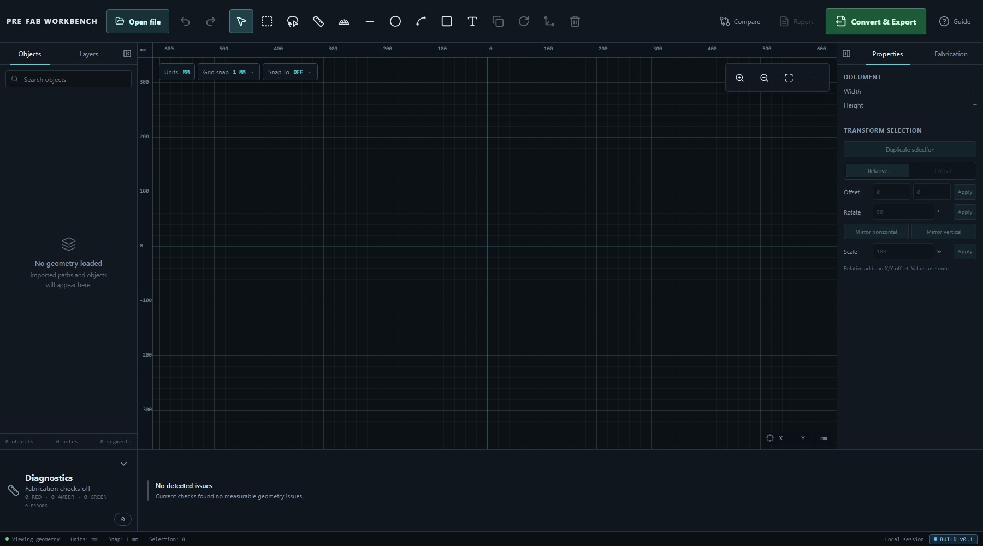Pick the protractor angle tool
Image resolution: width=983 pixels, height=546 pixels.
(x=344, y=21)
